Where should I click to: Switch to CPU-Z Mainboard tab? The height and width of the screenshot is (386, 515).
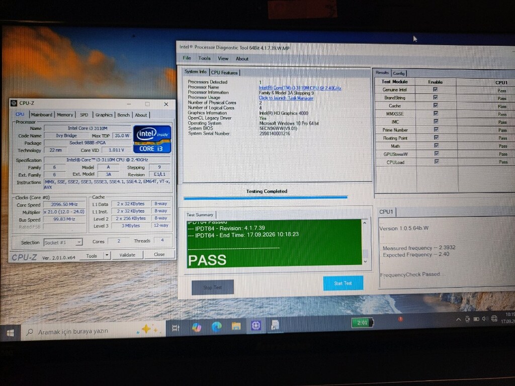(41, 115)
